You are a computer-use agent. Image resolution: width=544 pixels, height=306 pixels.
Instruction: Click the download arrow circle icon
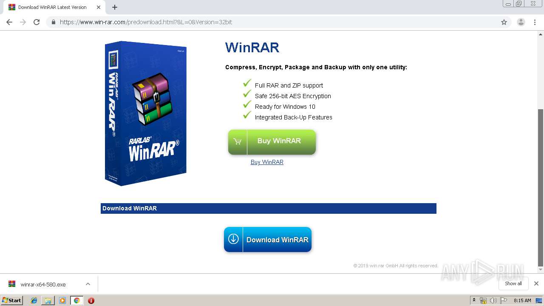233,239
